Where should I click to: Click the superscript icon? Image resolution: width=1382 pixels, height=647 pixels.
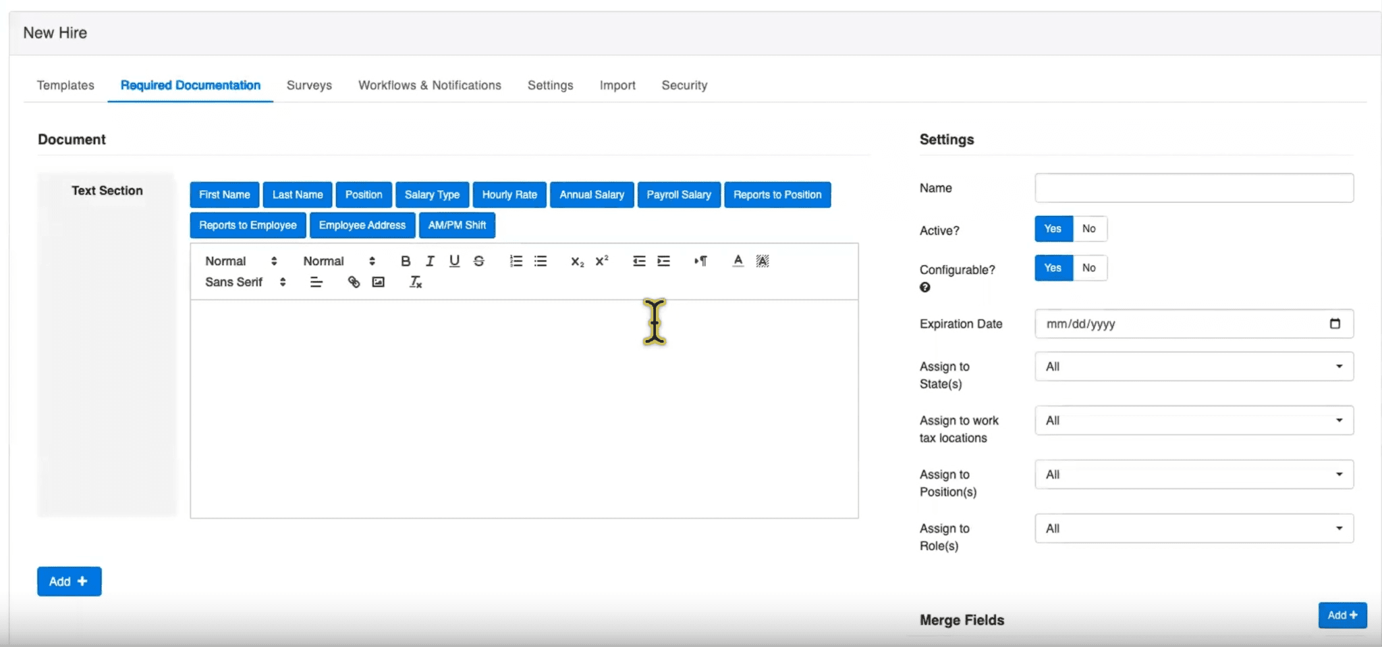pos(602,261)
